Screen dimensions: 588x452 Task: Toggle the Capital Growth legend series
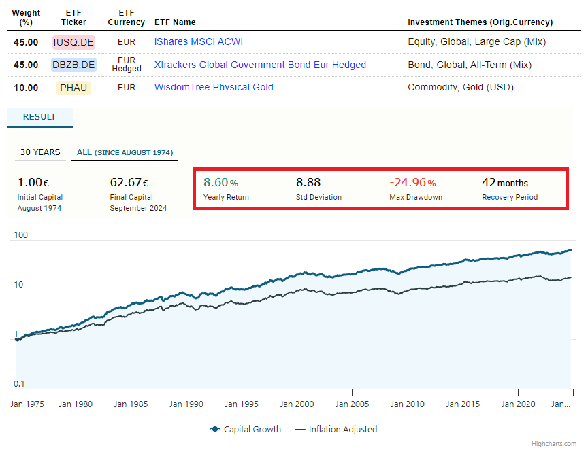coord(245,429)
